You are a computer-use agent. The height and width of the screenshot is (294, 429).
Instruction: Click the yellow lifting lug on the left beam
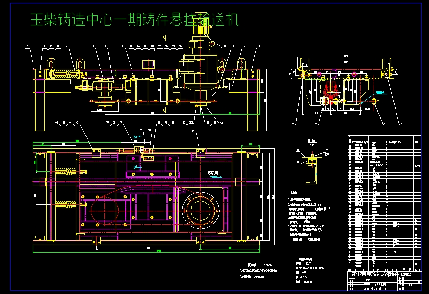click(x=50, y=64)
